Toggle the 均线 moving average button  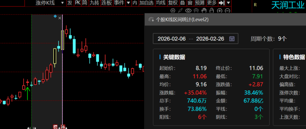coord(161,3)
